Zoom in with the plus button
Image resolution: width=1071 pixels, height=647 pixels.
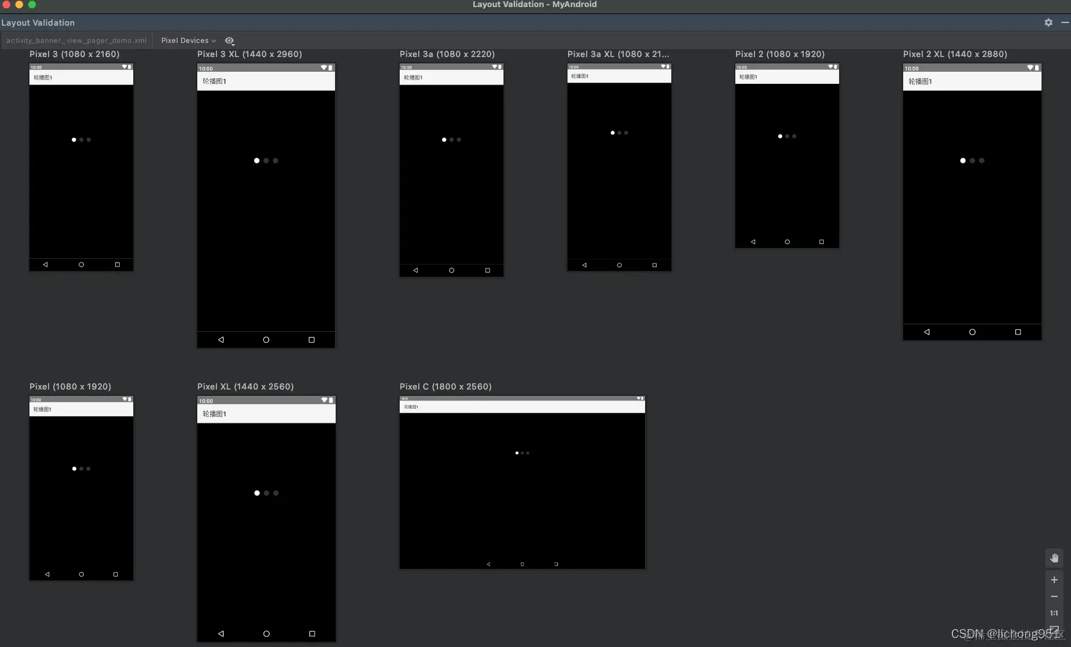coord(1054,580)
